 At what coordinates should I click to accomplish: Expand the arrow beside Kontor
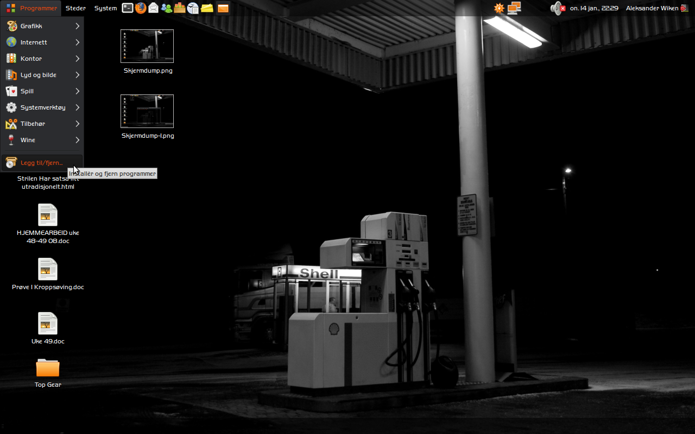pos(78,59)
